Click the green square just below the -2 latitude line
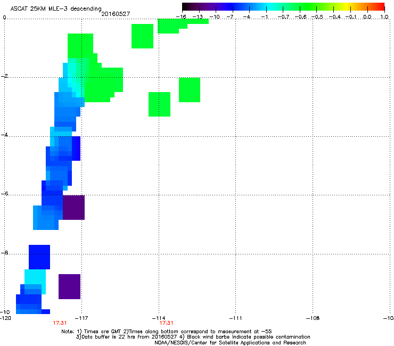Viewport: 394px width, 346px height. (x=190, y=90)
